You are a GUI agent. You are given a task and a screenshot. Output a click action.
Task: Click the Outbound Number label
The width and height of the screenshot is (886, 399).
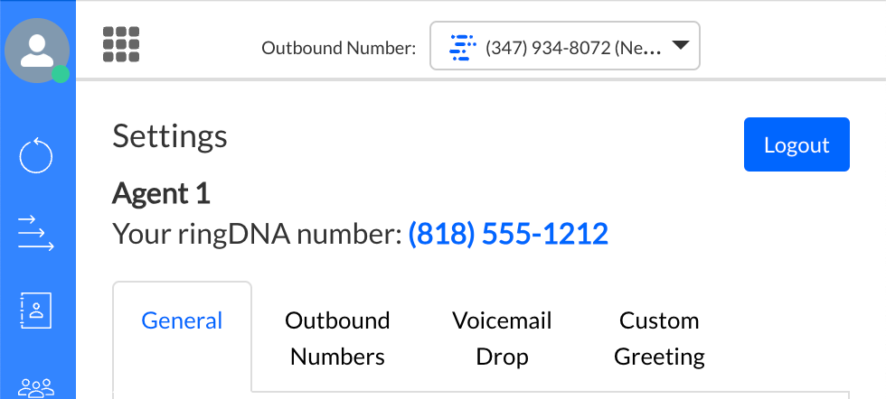point(338,48)
